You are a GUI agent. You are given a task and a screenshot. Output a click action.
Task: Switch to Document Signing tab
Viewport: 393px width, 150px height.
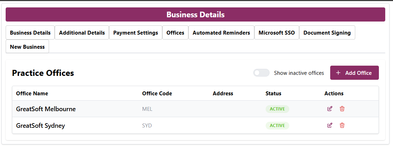pos(327,32)
